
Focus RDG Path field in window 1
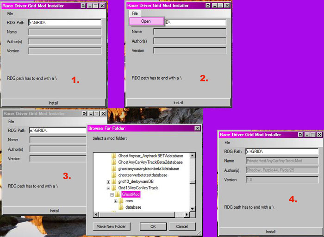coord(65,23)
